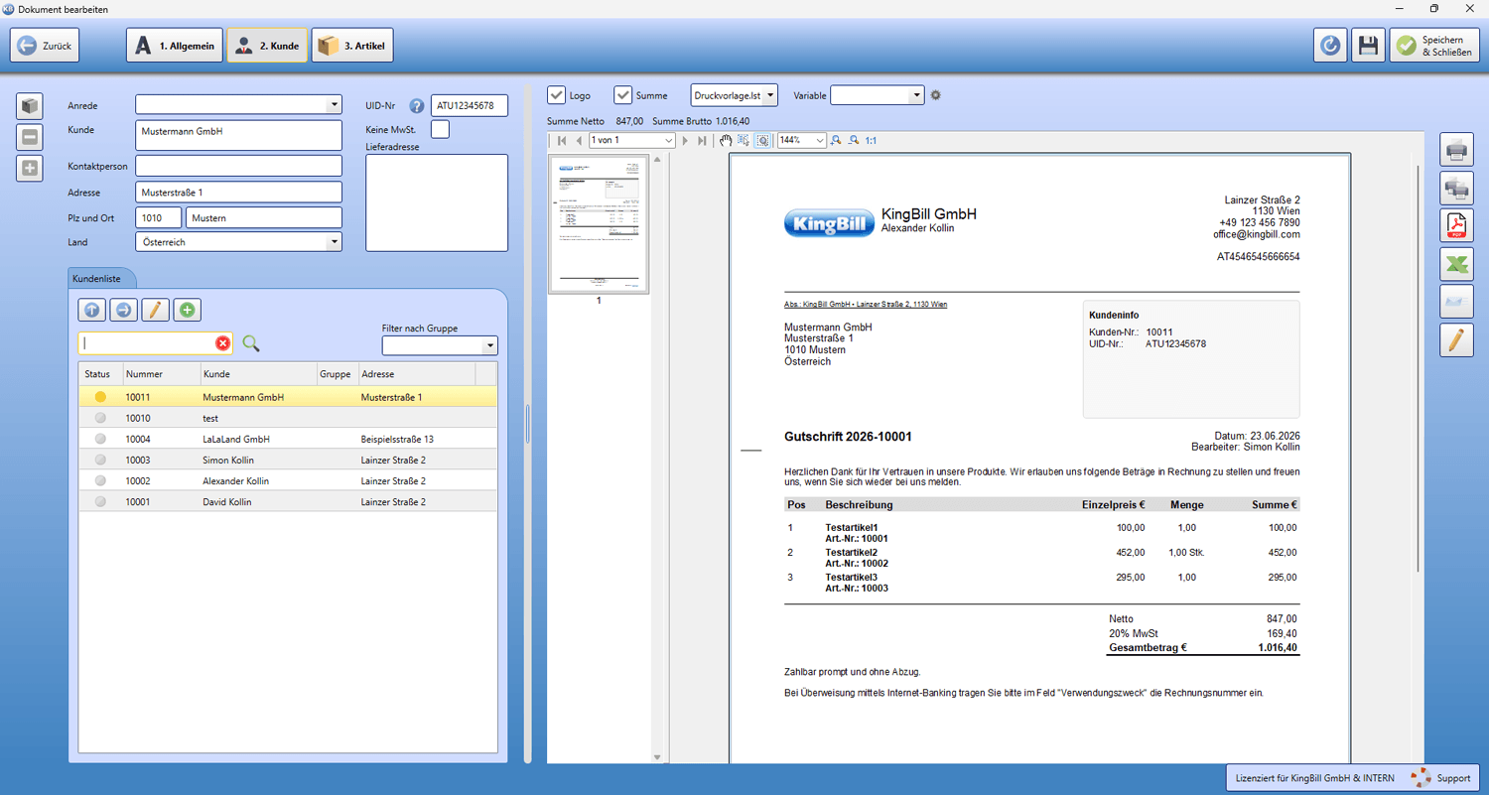Image resolution: width=1489 pixels, height=795 pixels.
Task: Open template settings gear icon
Action: [x=935, y=95]
